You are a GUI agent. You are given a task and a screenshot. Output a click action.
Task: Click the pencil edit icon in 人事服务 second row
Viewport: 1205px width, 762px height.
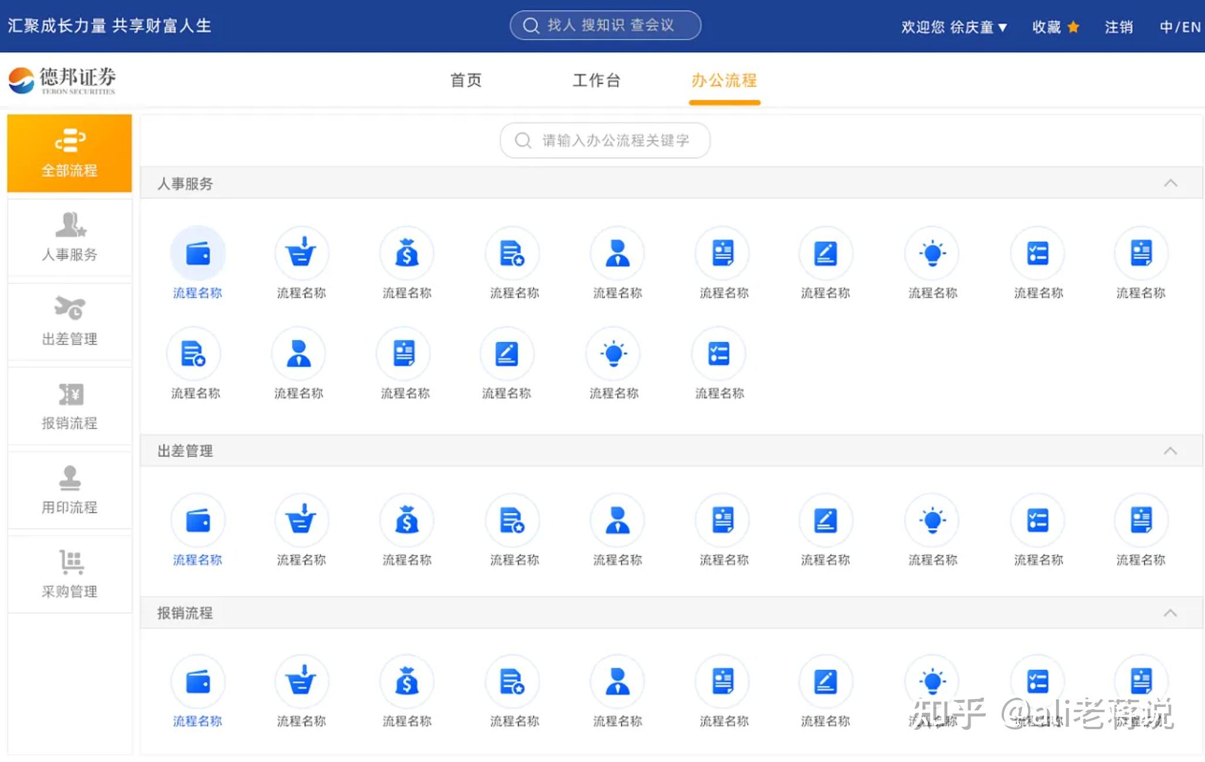click(x=506, y=354)
